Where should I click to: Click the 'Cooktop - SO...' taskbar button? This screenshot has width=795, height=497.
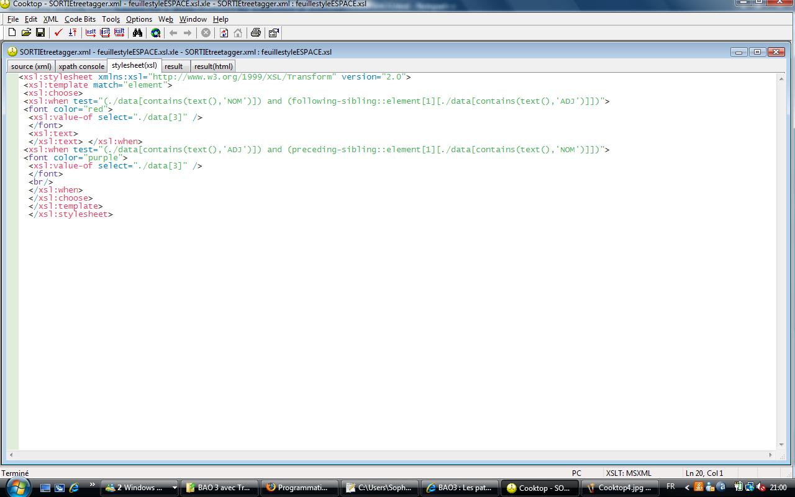tap(540, 488)
